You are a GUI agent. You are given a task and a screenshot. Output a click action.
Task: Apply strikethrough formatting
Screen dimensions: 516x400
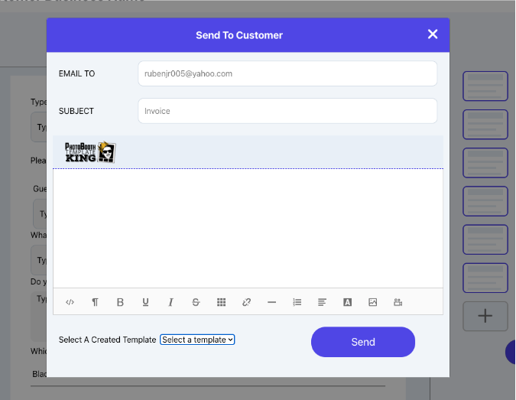[196, 302]
